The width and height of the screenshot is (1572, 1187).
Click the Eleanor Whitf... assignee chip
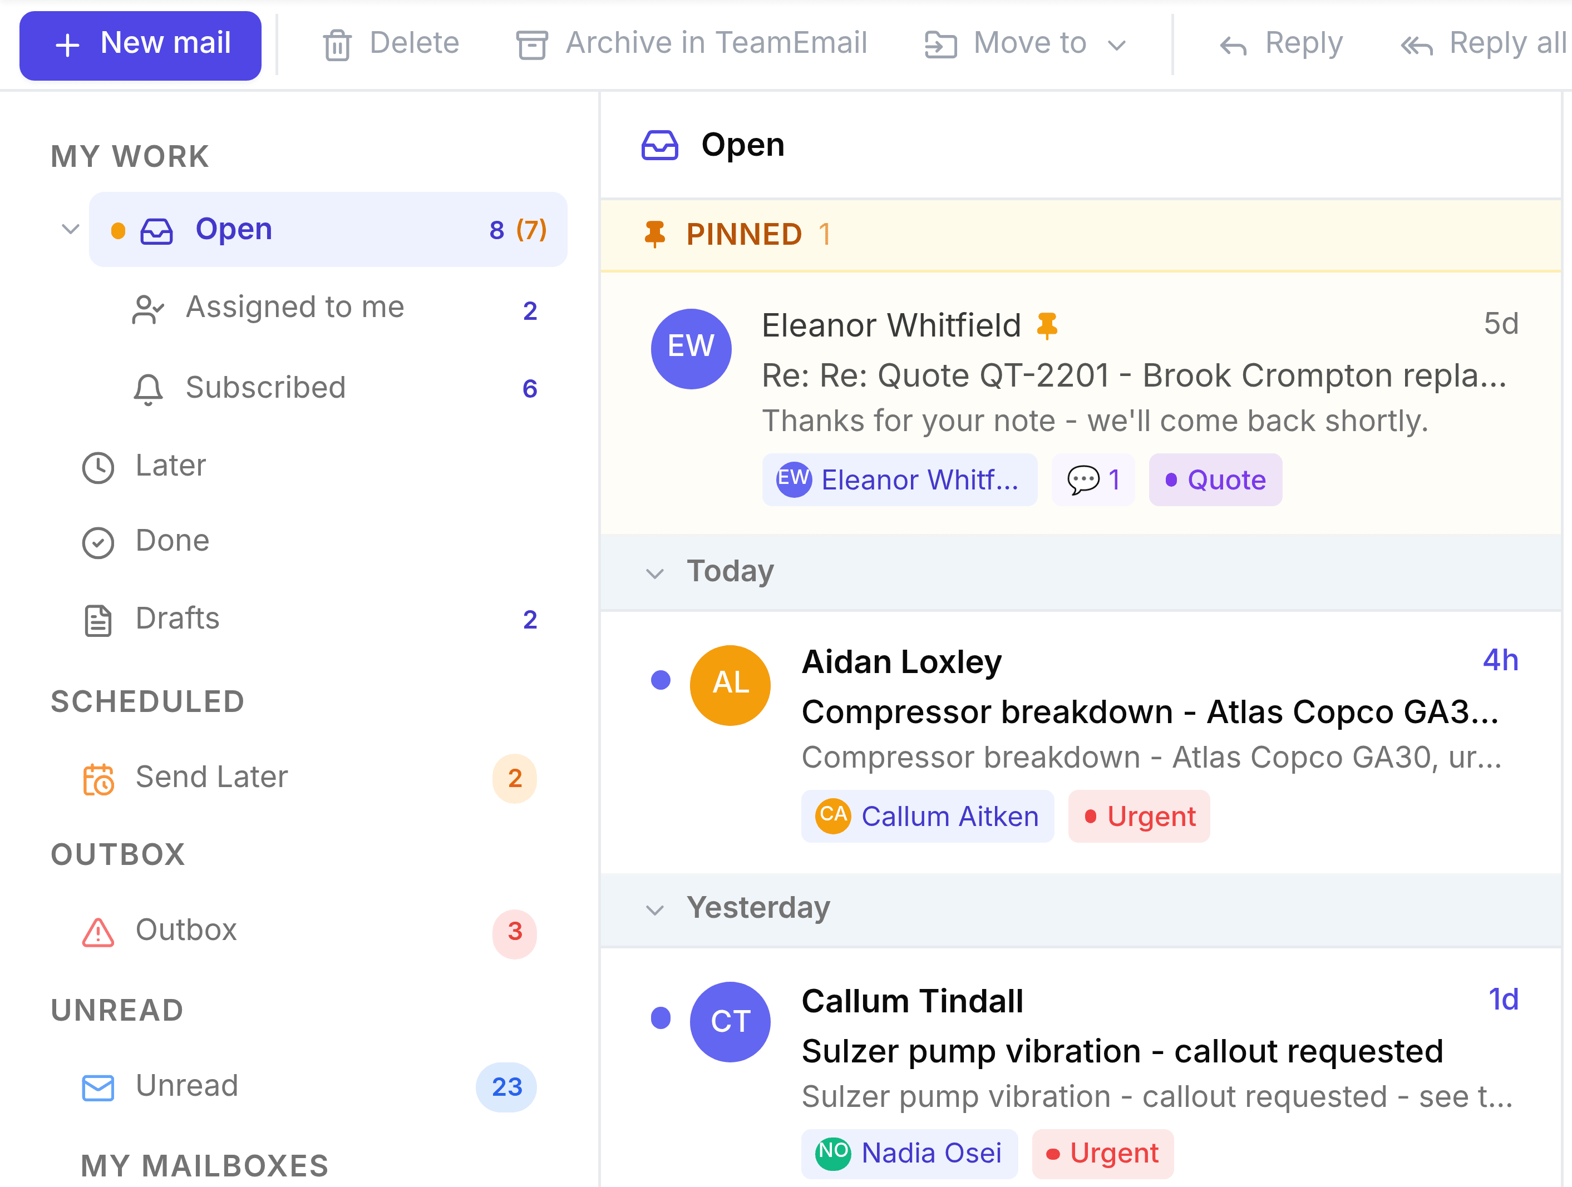click(899, 479)
